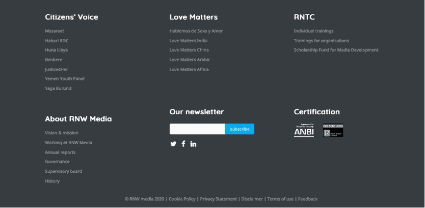Open Hablemos de Sexo y Amor
Screen dimensions: 425x208
coord(196,31)
